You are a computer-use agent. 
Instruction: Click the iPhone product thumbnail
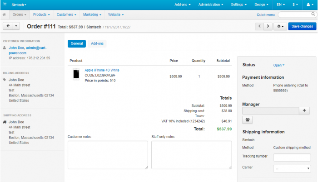[76, 74]
